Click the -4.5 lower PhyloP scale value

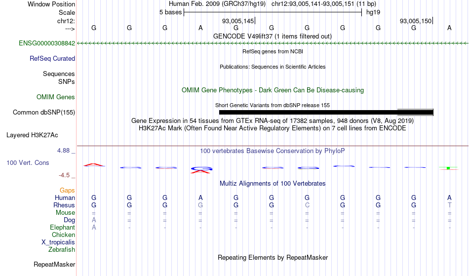tap(64, 175)
